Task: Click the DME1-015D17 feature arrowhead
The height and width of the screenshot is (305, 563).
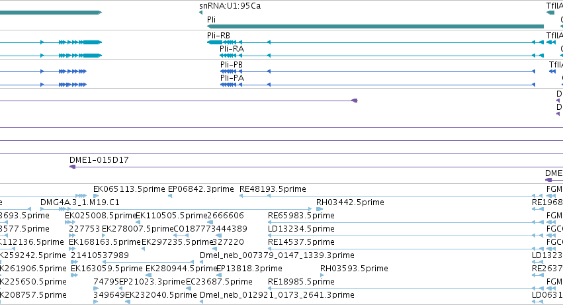Action: pos(72,167)
